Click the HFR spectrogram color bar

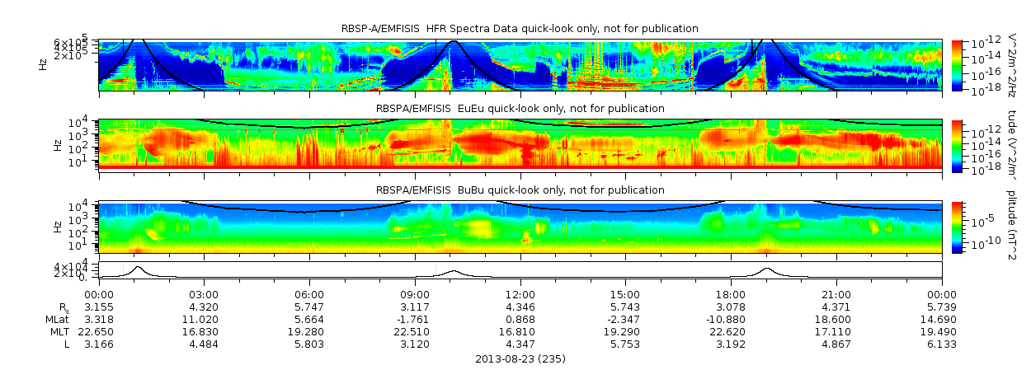(957, 64)
